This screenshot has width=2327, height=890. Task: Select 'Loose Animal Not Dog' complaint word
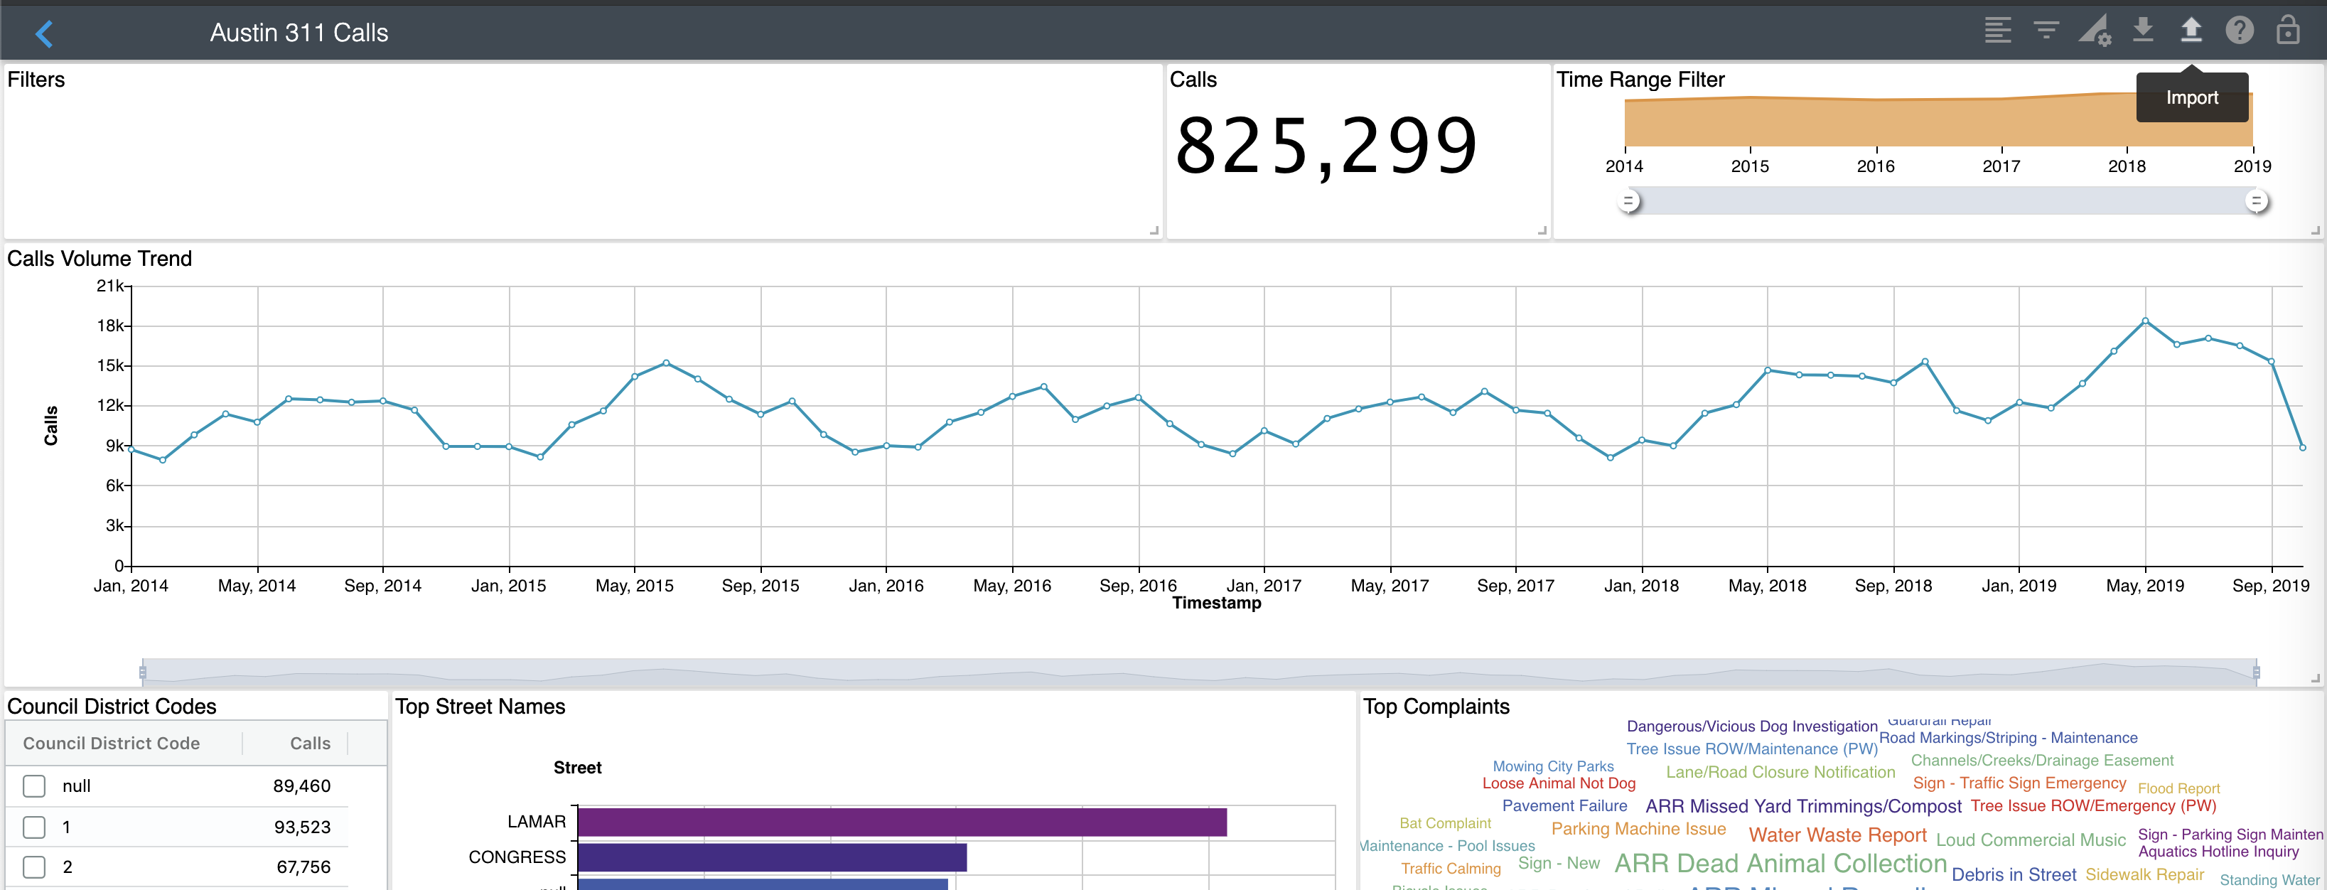click(1558, 783)
